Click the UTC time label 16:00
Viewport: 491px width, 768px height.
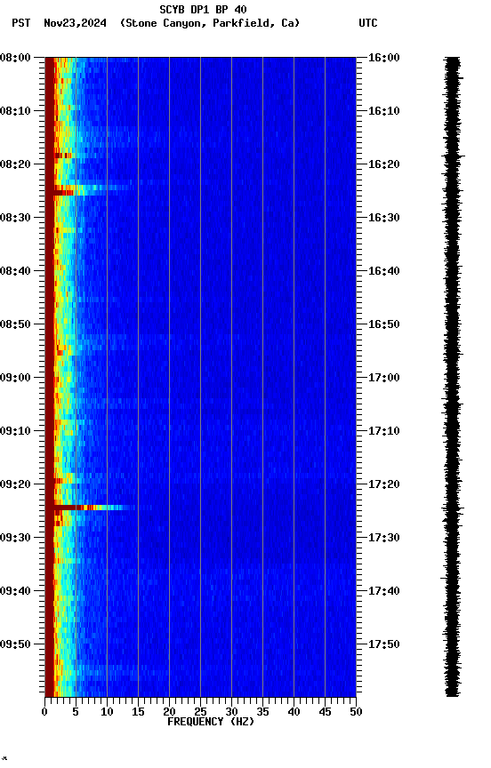tap(383, 58)
